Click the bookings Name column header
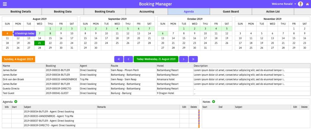Image resolution: width=311 pixels, height=130 pixels. coord(24,66)
